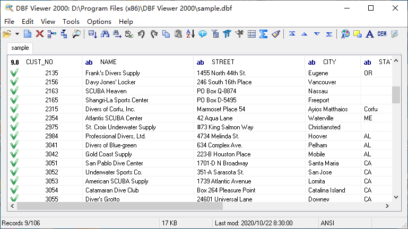Click the Sigma sum icon
This screenshot has height=229, width=408.
coord(263,34)
